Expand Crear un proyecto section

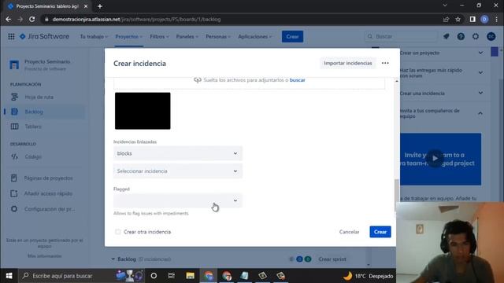tap(480, 53)
